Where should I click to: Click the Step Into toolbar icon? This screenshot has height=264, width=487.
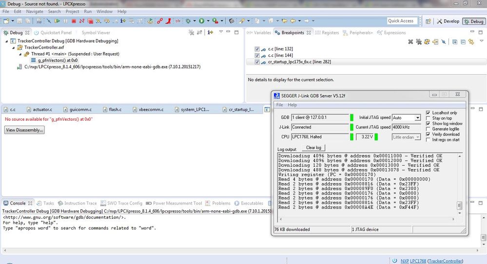point(98,21)
